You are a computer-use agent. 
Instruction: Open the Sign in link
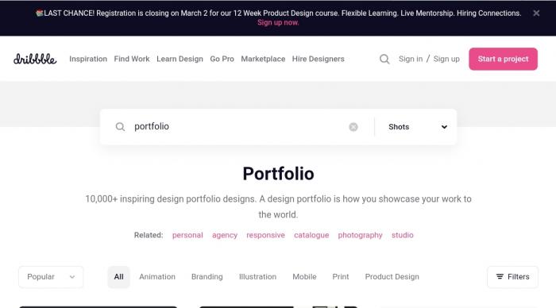coord(411,59)
